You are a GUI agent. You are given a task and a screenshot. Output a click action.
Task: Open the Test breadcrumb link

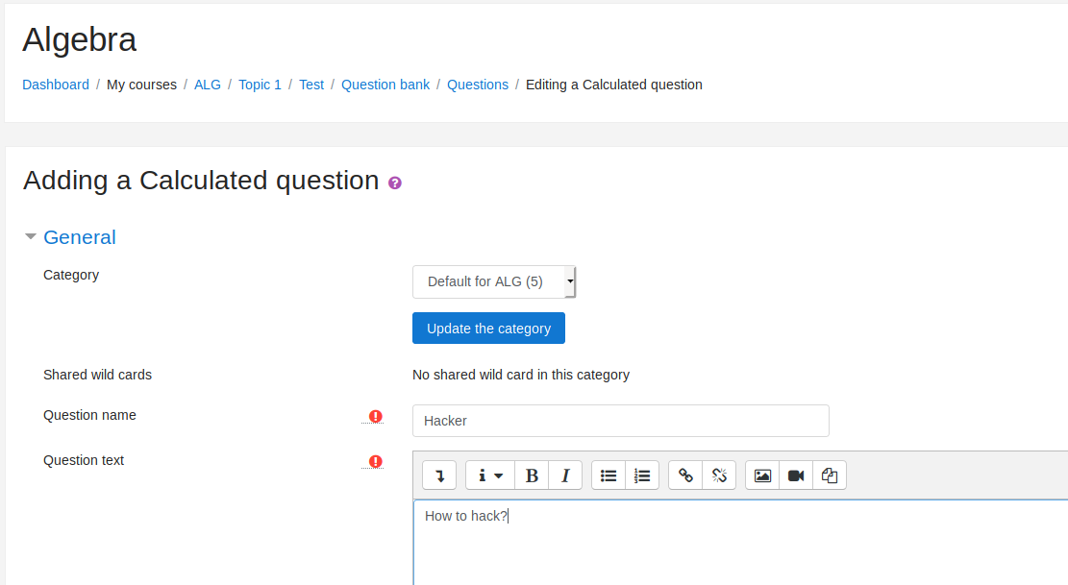pyautogui.click(x=311, y=85)
